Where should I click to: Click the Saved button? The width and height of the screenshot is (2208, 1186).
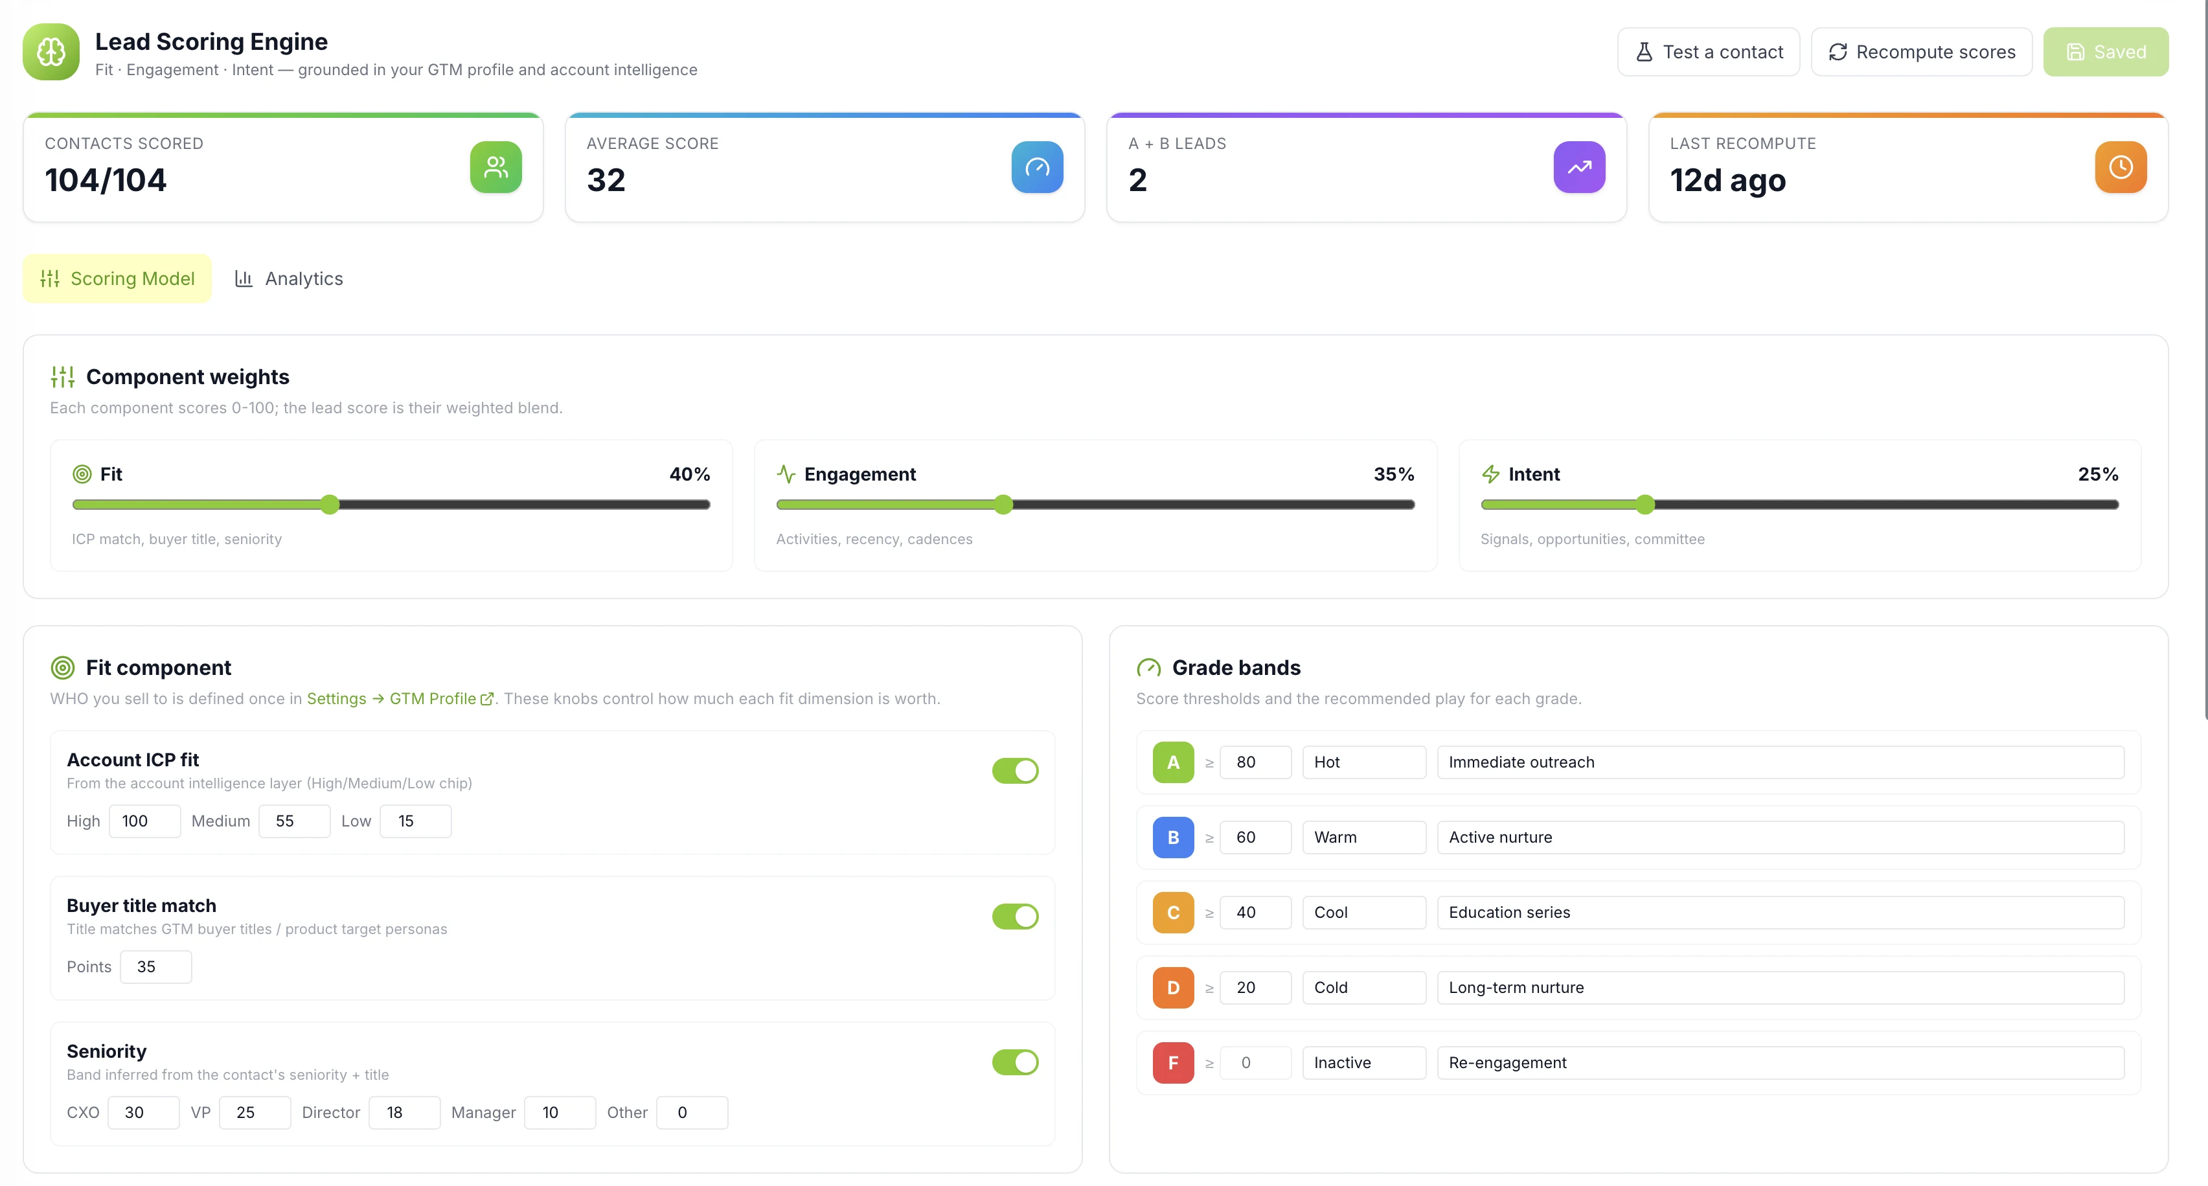point(2106,52)
